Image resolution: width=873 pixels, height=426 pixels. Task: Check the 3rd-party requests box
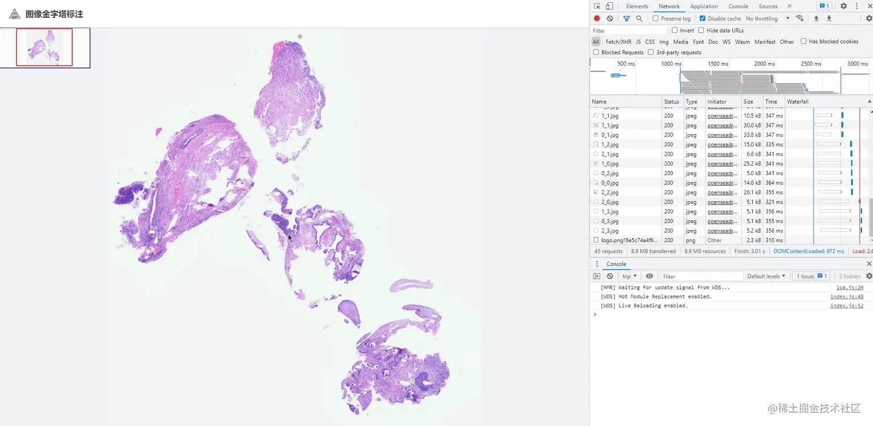pos(651,52)
